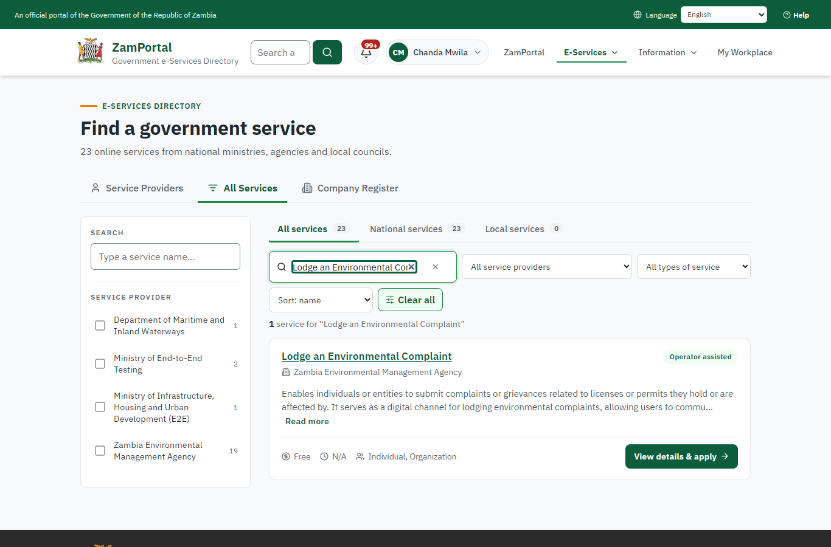Click the All Services filter lines icon
831x547 pixels.
pos(212,188)
